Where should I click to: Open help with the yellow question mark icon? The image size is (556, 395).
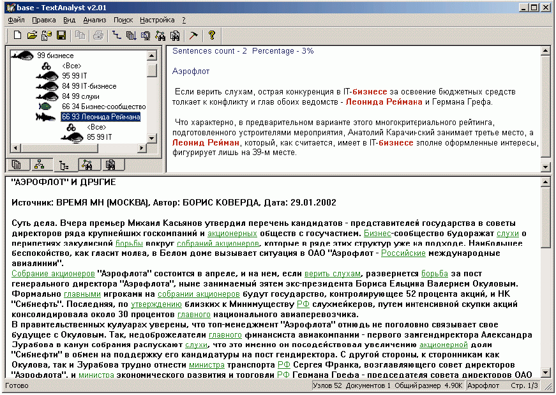click(212, 35)
